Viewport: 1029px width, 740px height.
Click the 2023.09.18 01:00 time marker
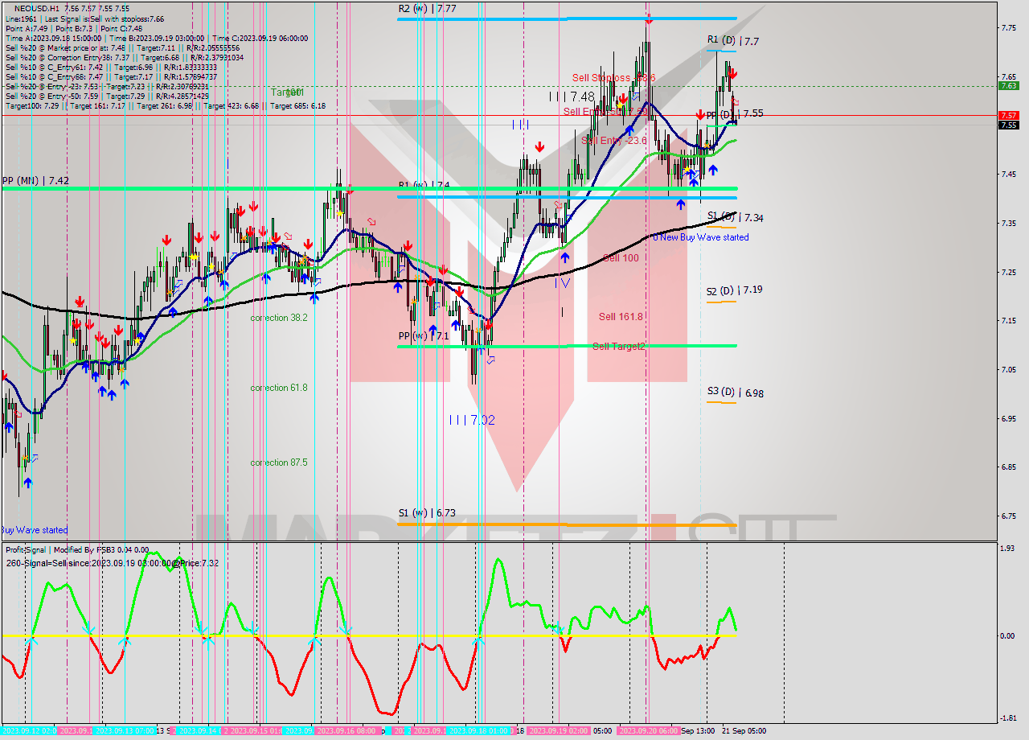coord(478,731)
